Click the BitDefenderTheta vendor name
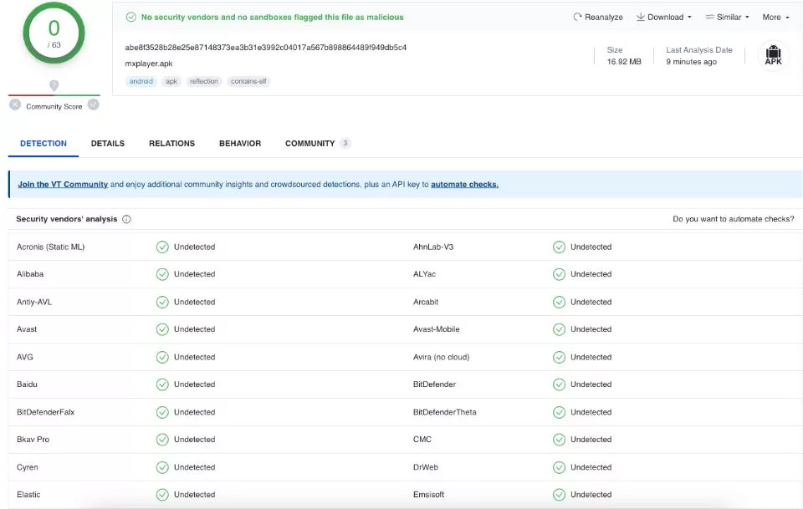Viewport: 803px width, 509px height. (444, 412)
